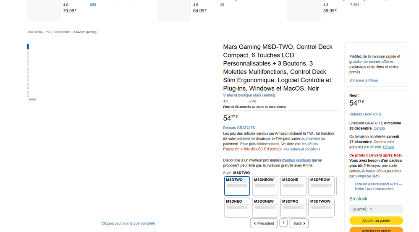Visit the Mars Gaming boutique link
This screenshot has height=232, width=419.
tap(249, 95)
